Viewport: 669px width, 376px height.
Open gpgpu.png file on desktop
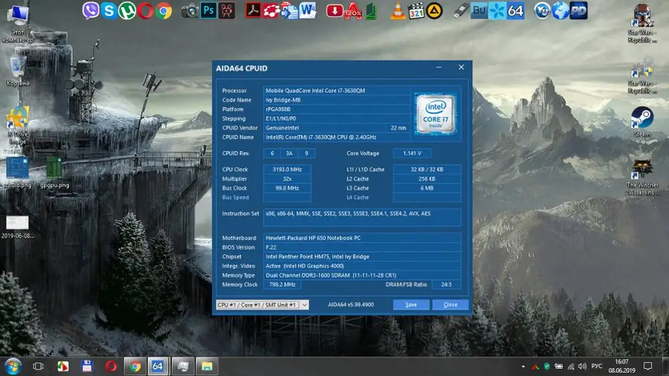pyautogui.click(x=55, y=173)
